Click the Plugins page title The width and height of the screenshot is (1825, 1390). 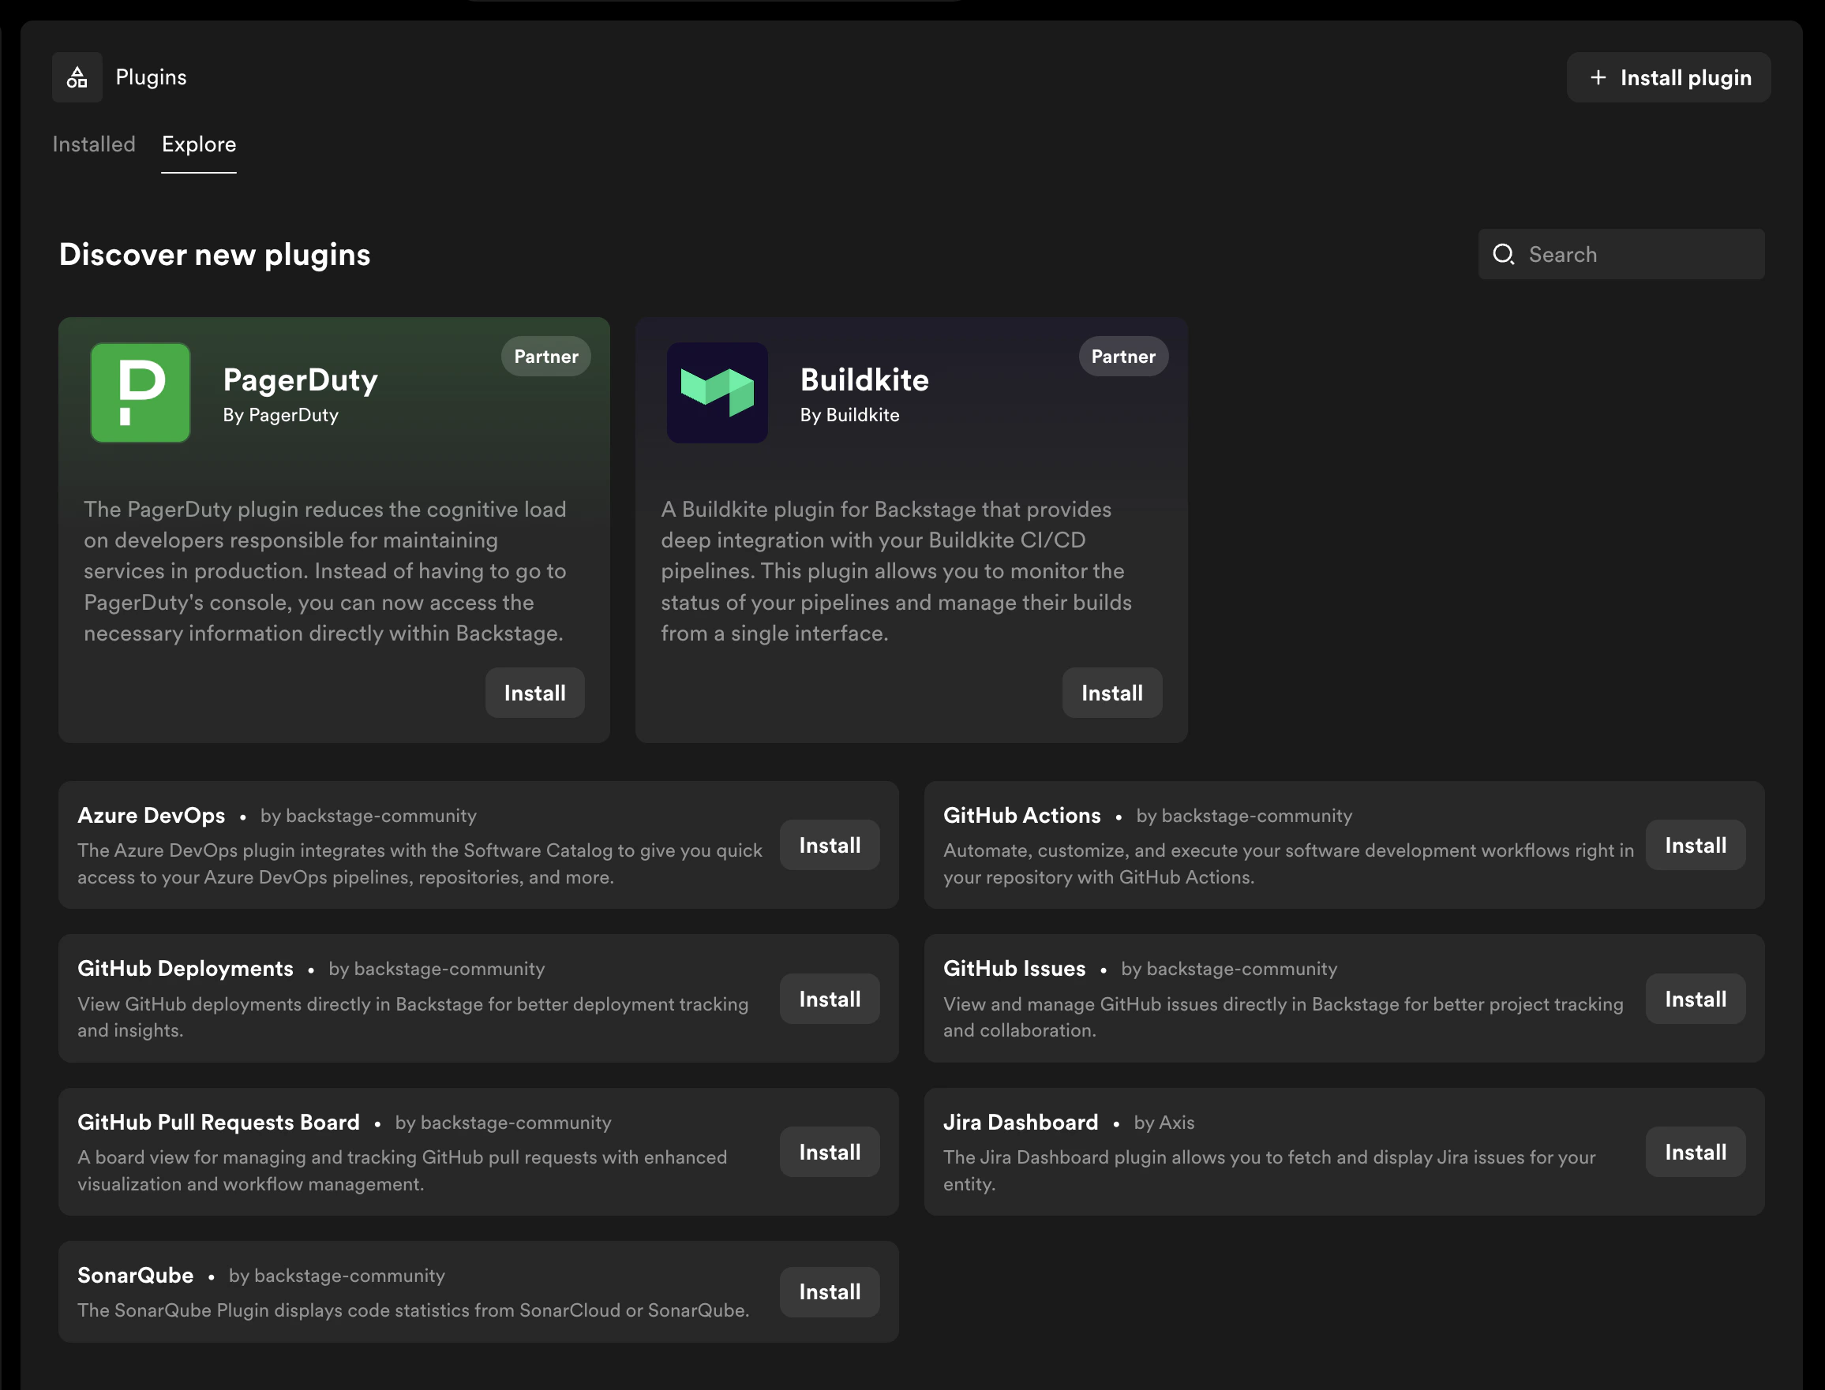pos(151,77)
